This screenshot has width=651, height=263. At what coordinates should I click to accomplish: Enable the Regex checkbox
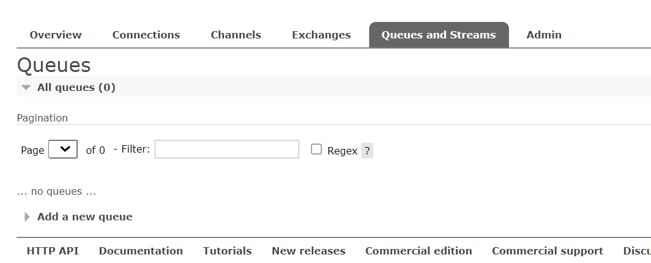click(x=316, y=149)
